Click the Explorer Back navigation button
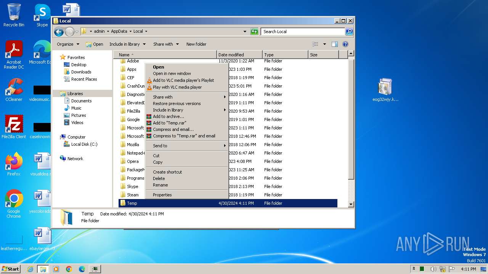 (x=59, y=32)
